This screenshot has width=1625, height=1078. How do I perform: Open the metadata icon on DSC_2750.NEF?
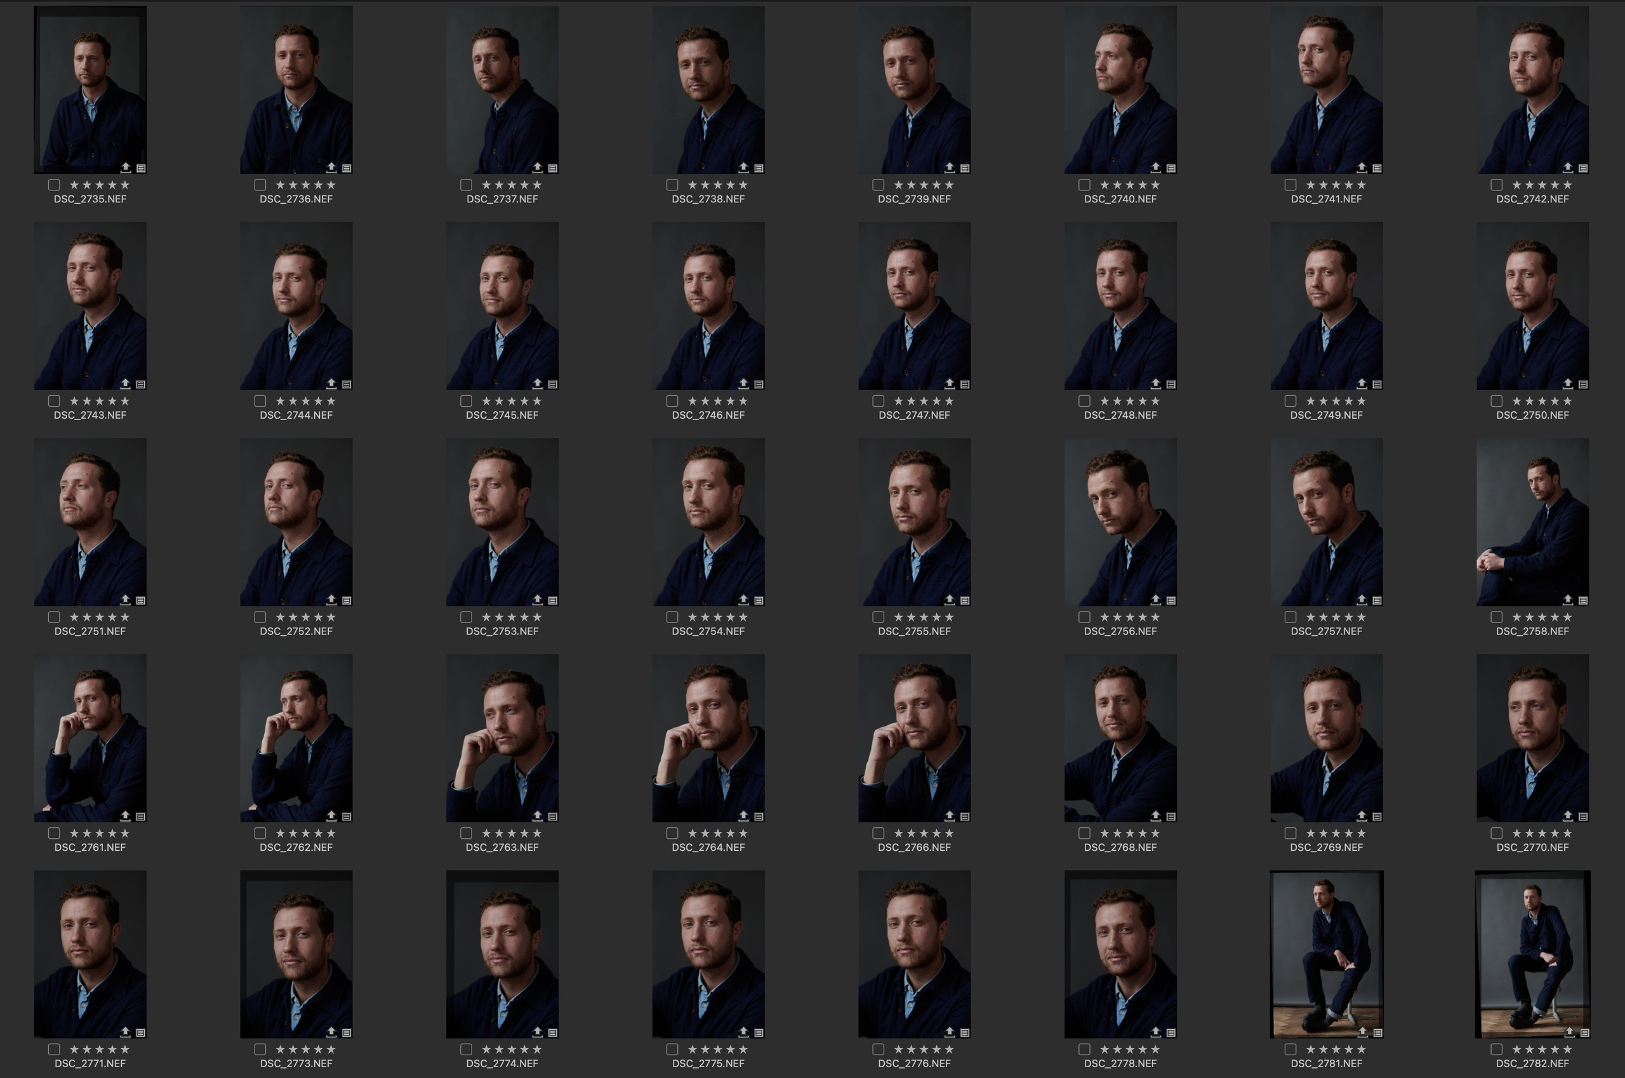1584,383
